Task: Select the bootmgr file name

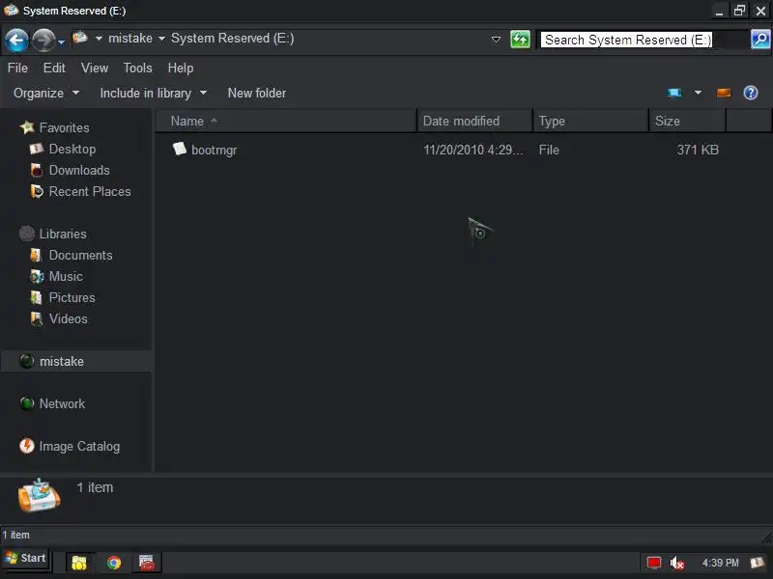Action: (x=214, y=150)
